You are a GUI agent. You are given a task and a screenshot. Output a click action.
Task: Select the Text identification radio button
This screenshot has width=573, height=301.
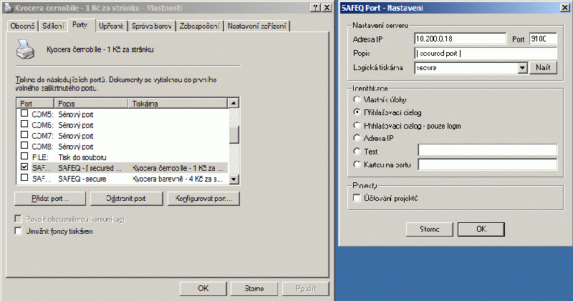(x=357, y=151)
